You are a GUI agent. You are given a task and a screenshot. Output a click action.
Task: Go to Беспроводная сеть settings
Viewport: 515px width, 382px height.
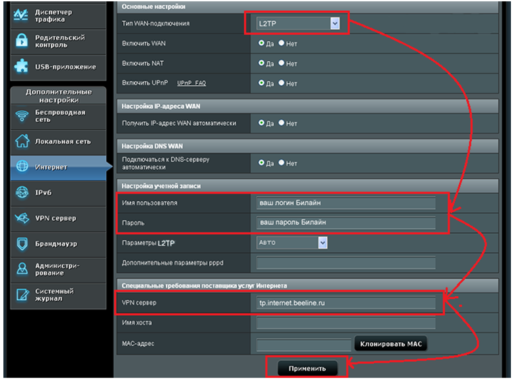point(58,116)
